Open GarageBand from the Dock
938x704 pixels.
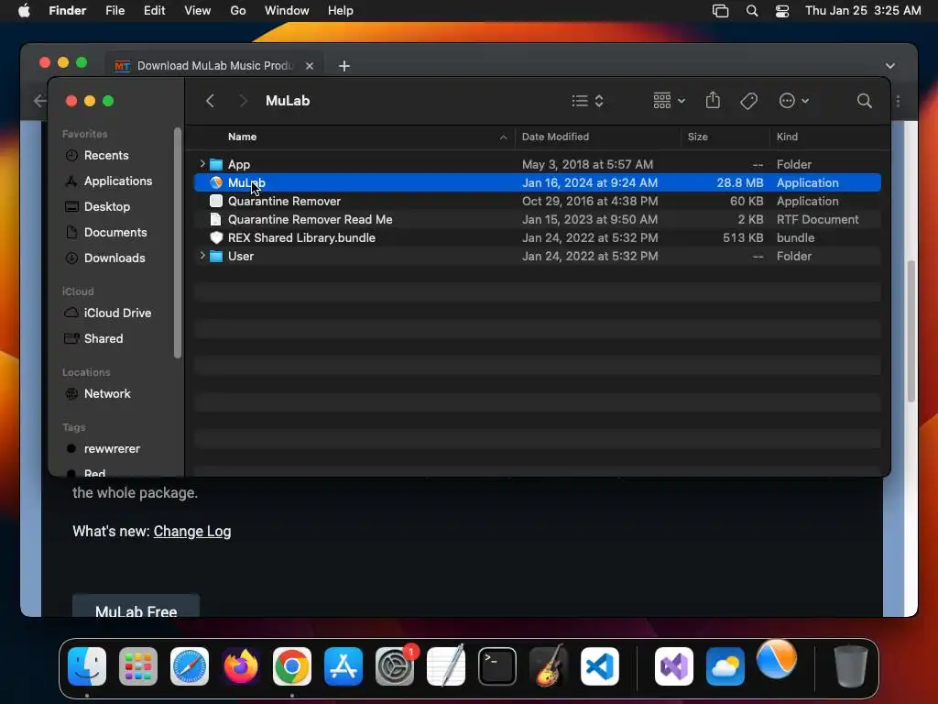pyautogui.click(x=549, y=665)
